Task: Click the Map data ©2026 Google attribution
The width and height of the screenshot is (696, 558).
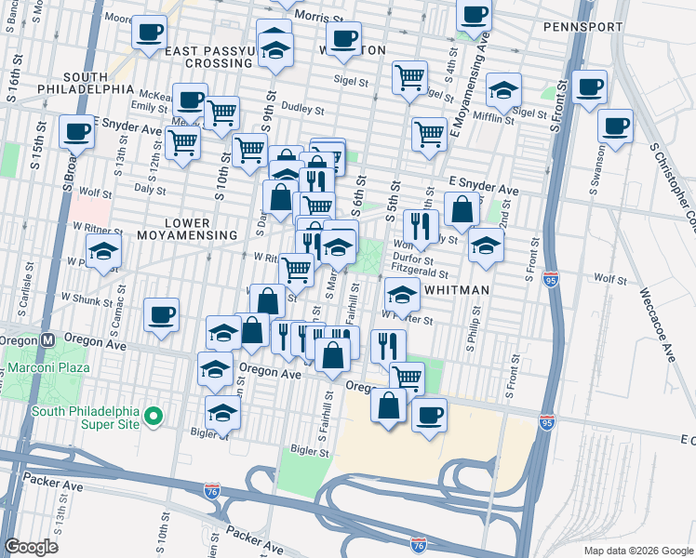Action: (x=638, y=551)
